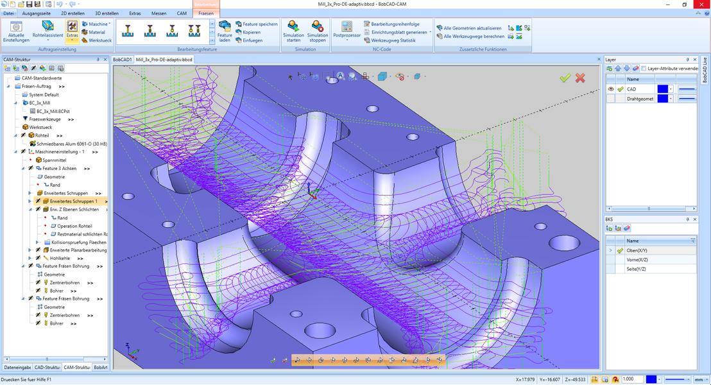Select the first milling feature icon in gallery
The image size is (711, 385).
pos(128,30)
